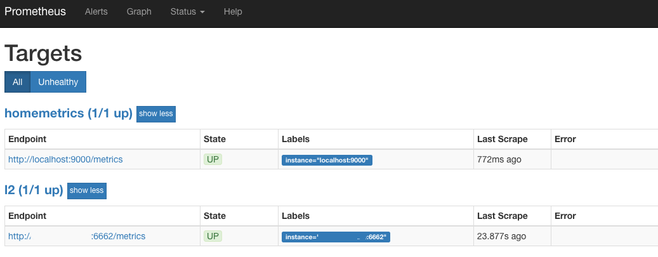Go to the Graph page

coord(139,11)
